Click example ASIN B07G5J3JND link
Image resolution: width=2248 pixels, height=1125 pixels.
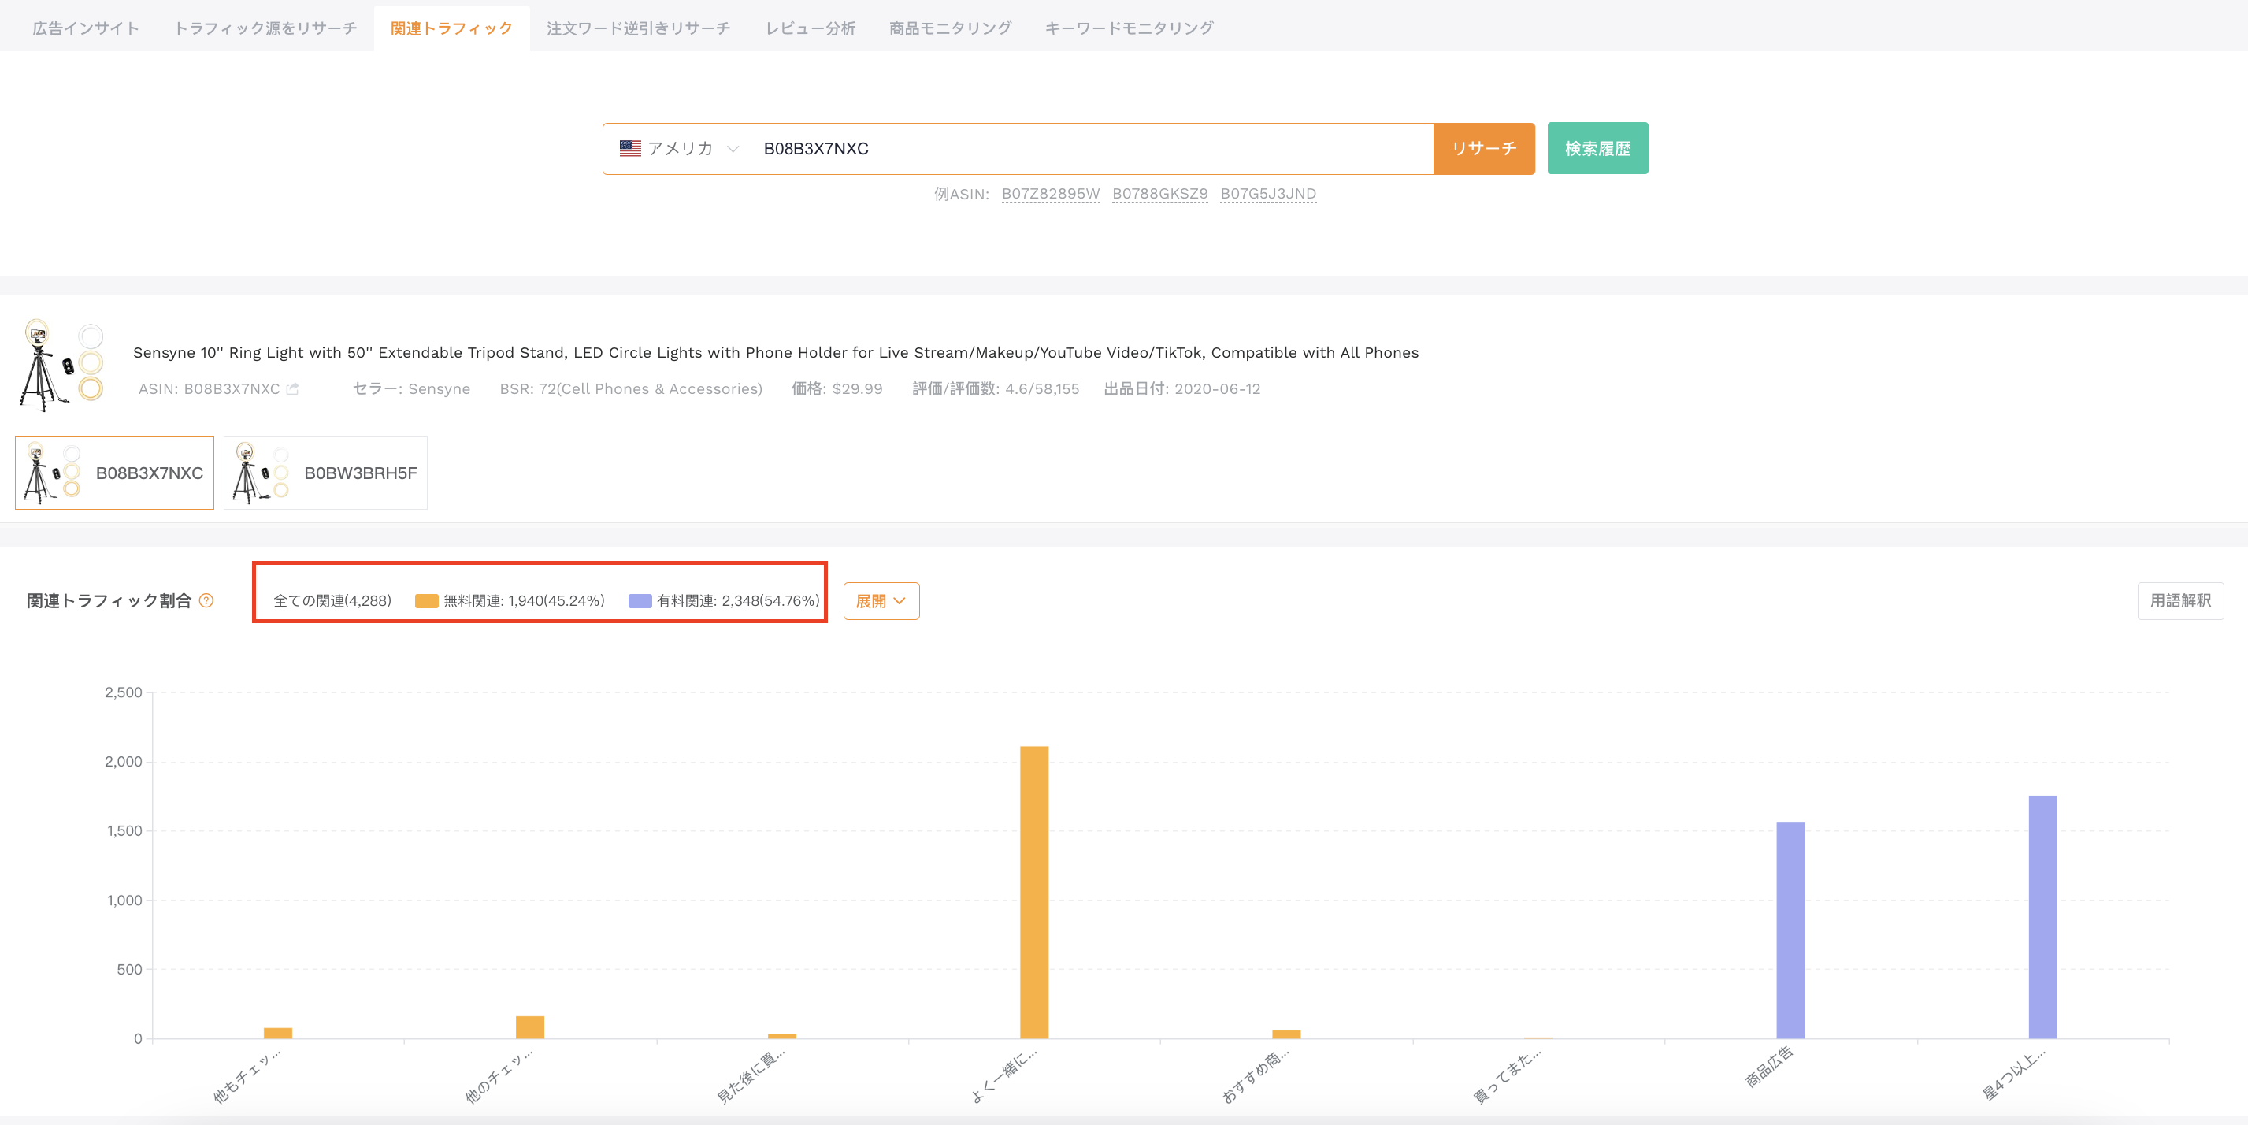1267,194
